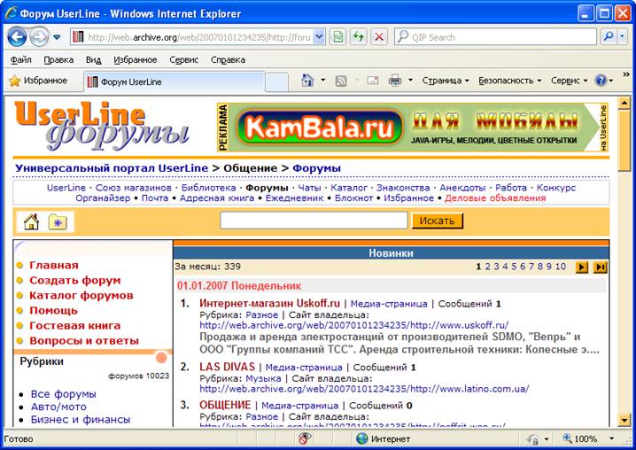Click the Read mail toolbar icon
Screen dimensions: 636x450
point(372,81)
